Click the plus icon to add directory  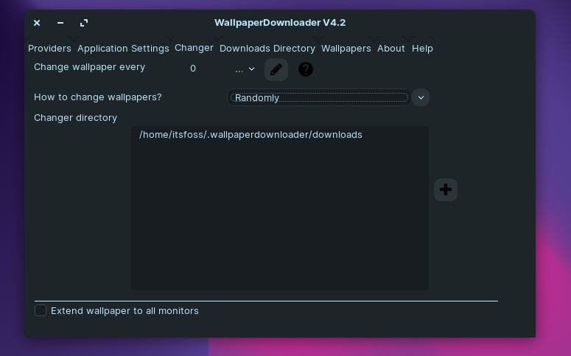pos(445,189)
